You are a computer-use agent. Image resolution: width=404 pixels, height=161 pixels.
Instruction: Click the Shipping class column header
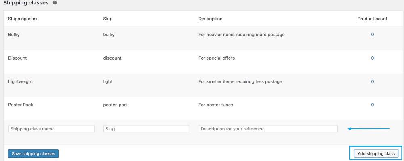click(x=23, y=19)
